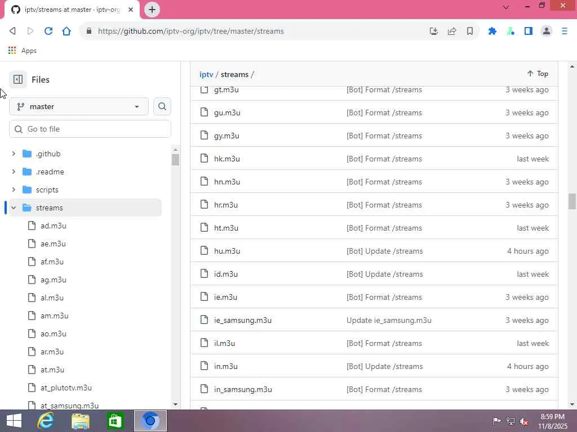The width and height of the screenshot is (577, 432).
Task: Click the muted volume tray icon
Action: tap(523, 421)
